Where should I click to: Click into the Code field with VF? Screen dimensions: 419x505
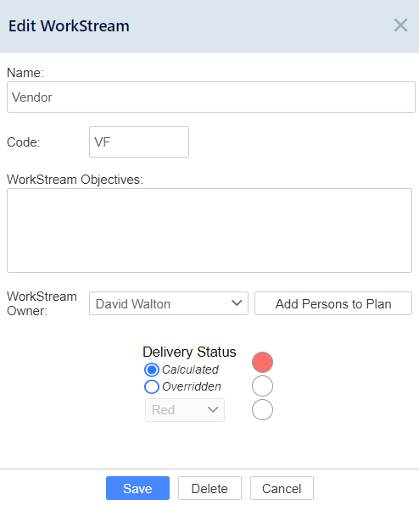pos(139,142)
